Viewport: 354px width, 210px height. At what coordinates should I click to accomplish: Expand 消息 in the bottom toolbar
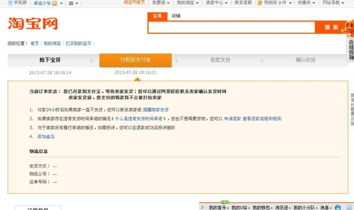[326, 208]
